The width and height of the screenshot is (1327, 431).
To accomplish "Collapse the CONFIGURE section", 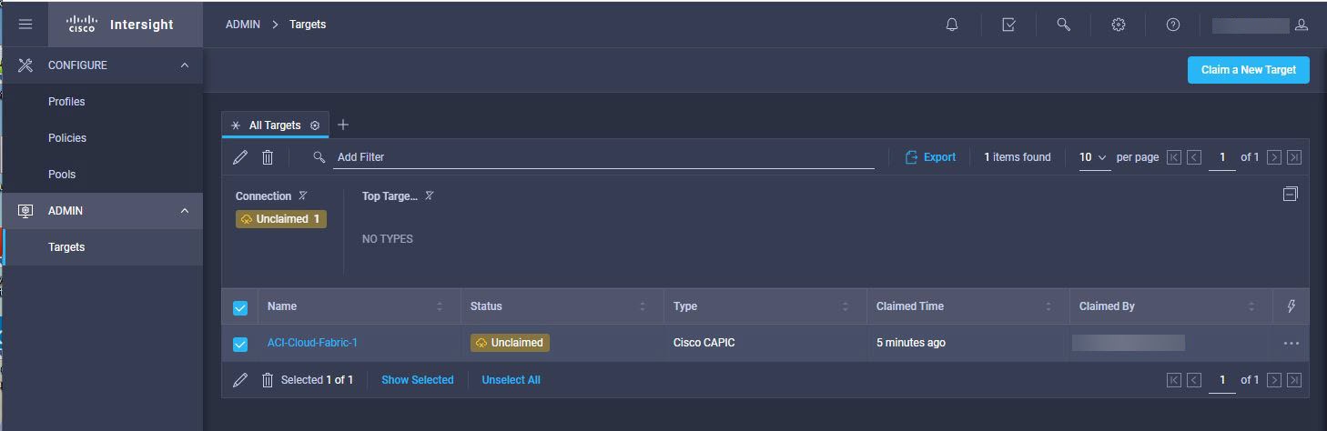I will 185,65.
